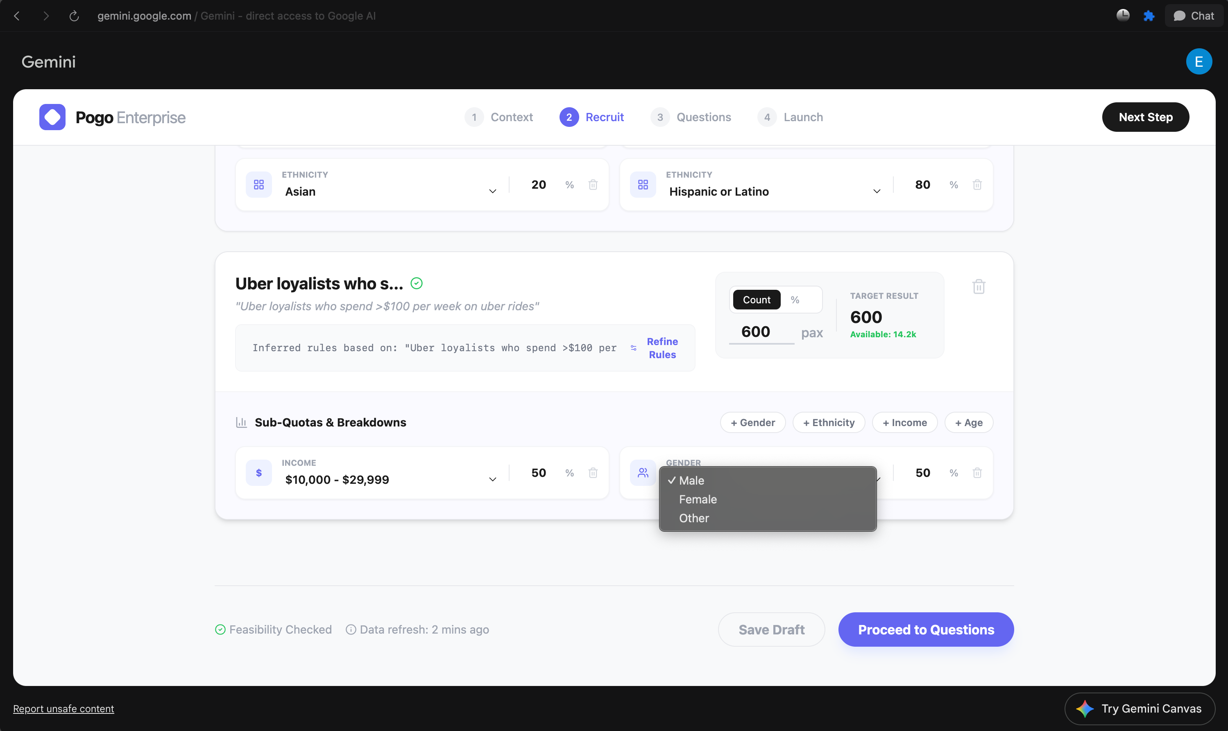The image size is (1228, 731).
Task: Remove the Gender sub-quota with trash icon
Action: coord(977,473)
